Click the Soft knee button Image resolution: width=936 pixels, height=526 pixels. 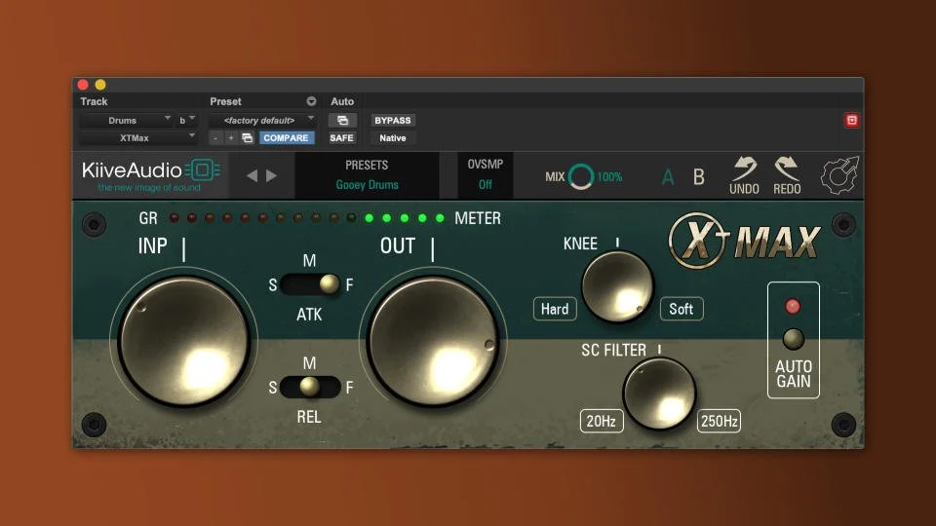682,309
